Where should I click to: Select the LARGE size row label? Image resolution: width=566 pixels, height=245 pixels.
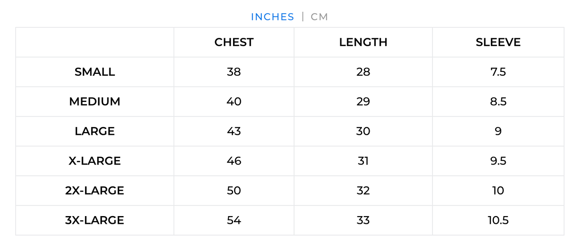click(x=95, y=131)
